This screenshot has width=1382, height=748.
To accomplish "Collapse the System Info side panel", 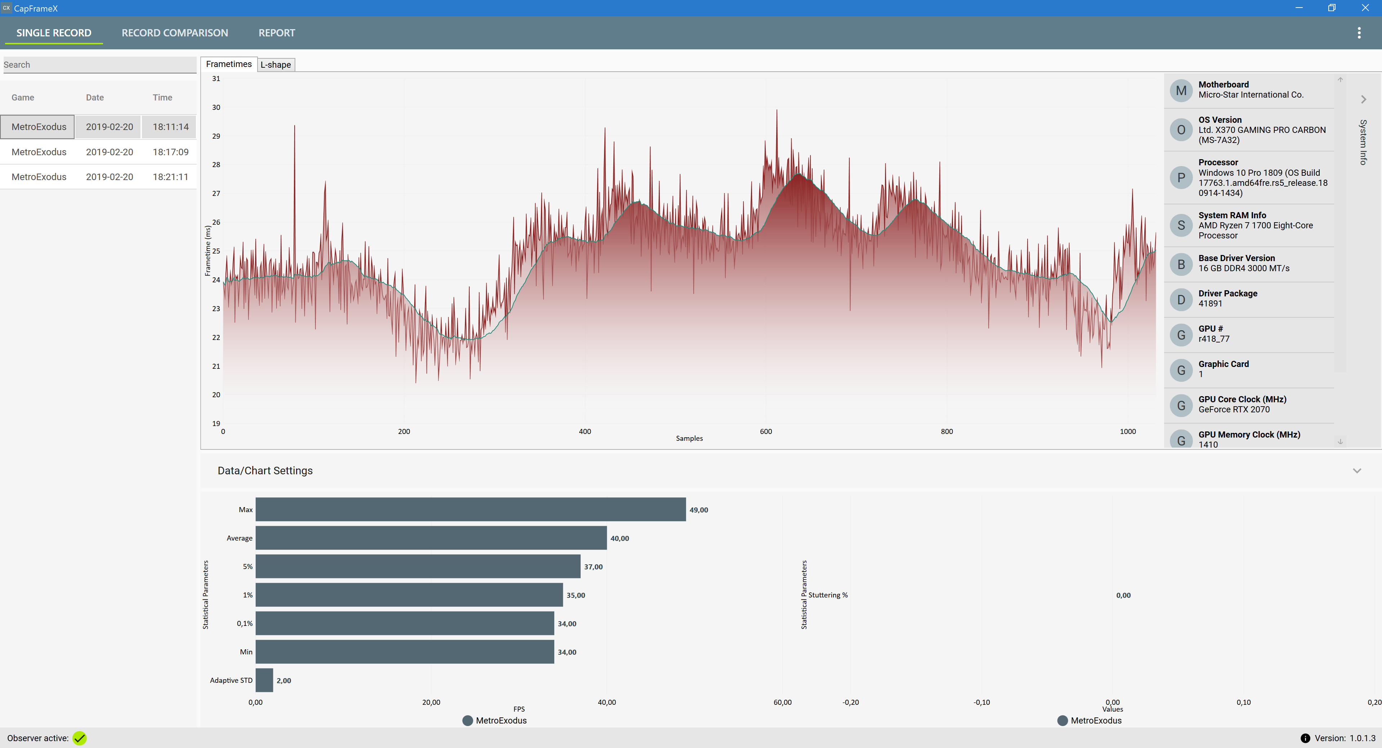I will pos(1363,99).
